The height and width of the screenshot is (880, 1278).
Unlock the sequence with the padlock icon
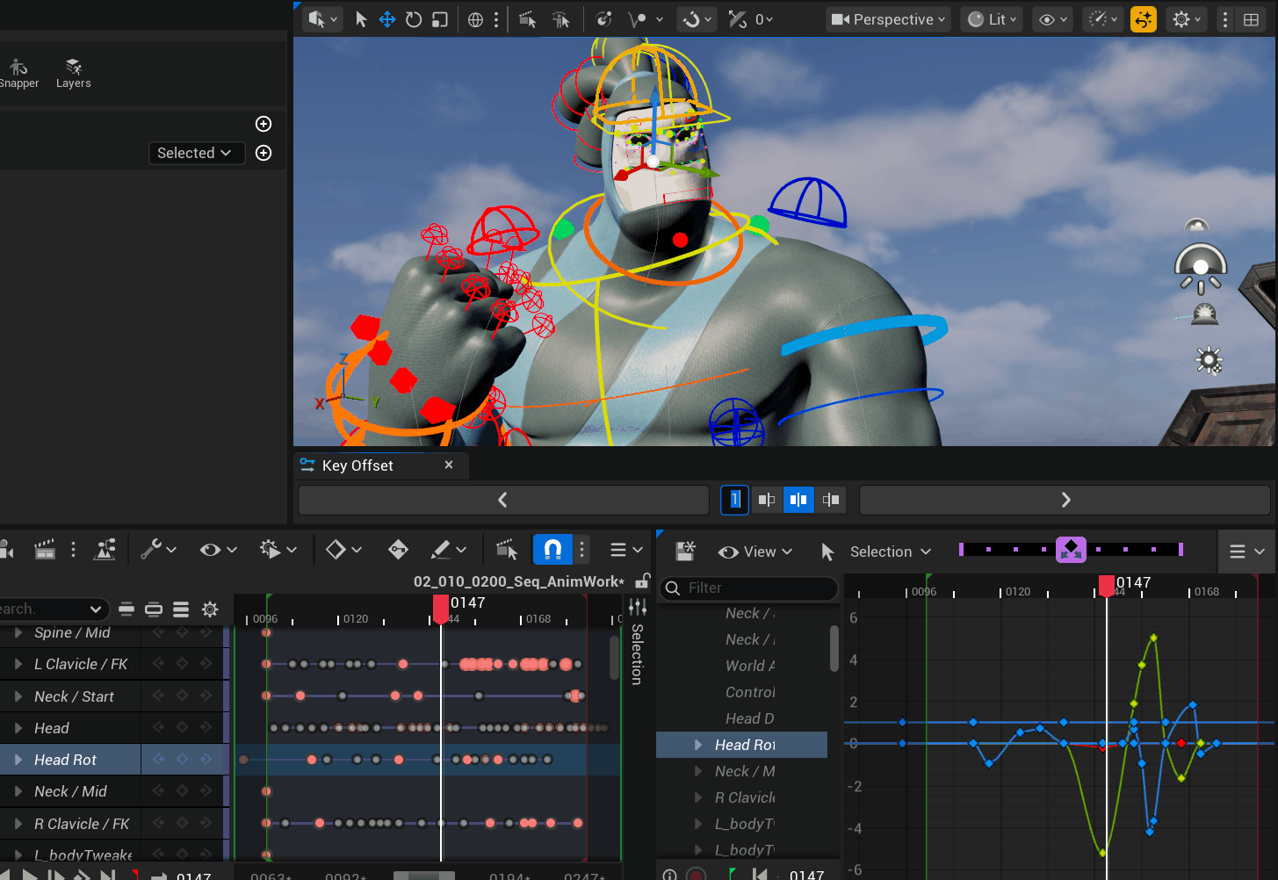[x=642, y=581]
